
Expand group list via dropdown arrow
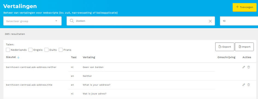pyautogui.click(x=56, y=21)
